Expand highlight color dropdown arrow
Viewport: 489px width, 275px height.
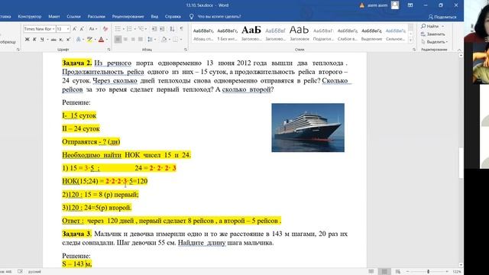pyautogui.click(x=95, y=40)
